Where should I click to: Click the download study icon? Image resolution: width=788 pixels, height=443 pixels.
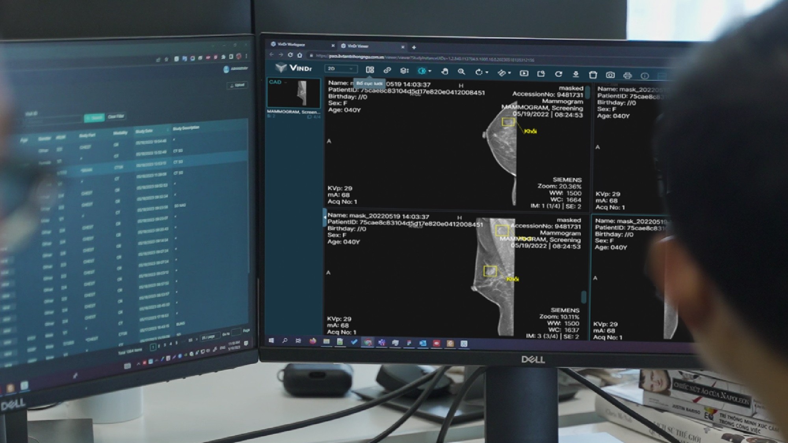[576, 74]
